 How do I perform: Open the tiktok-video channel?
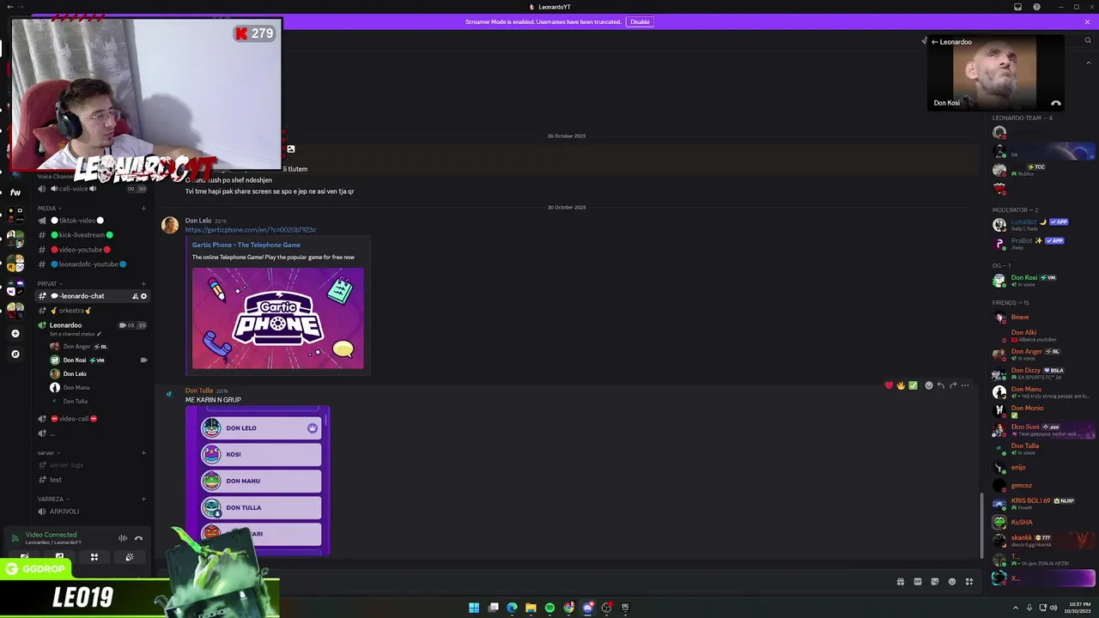[x=93, y=221]
